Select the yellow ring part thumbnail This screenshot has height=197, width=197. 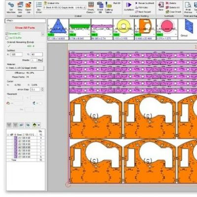pyautogui.click(x=124, y=26)
